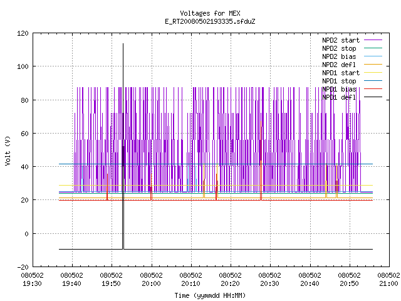Click the green NPD2 stop legend line
This screenshot has width=401, height=301.
tap(373, 48)
